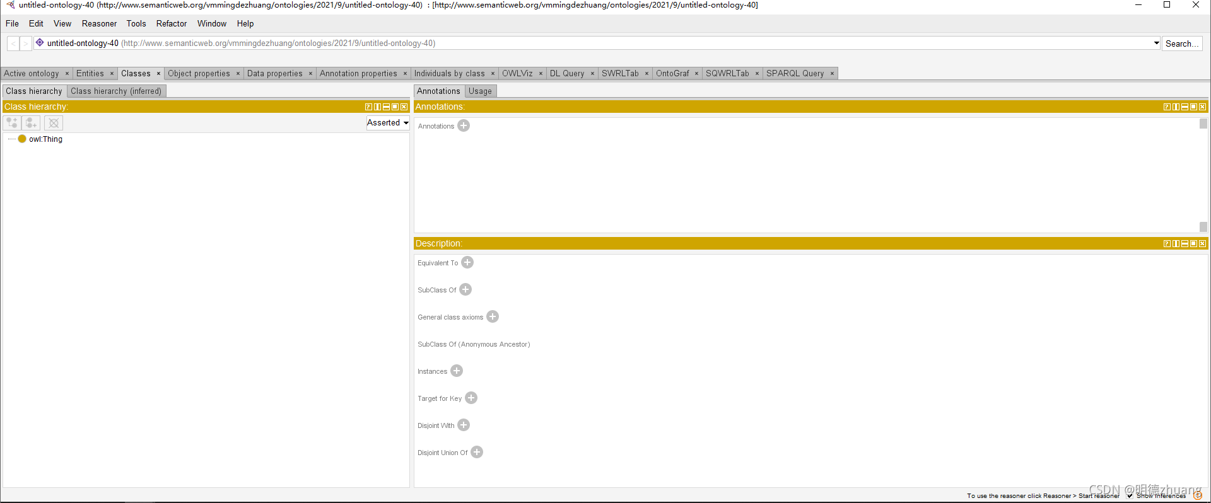The image size is (1211, 503).
Task: Click the ontology icon next to untitled-ontology-40
Action: (x=40, y=43)
